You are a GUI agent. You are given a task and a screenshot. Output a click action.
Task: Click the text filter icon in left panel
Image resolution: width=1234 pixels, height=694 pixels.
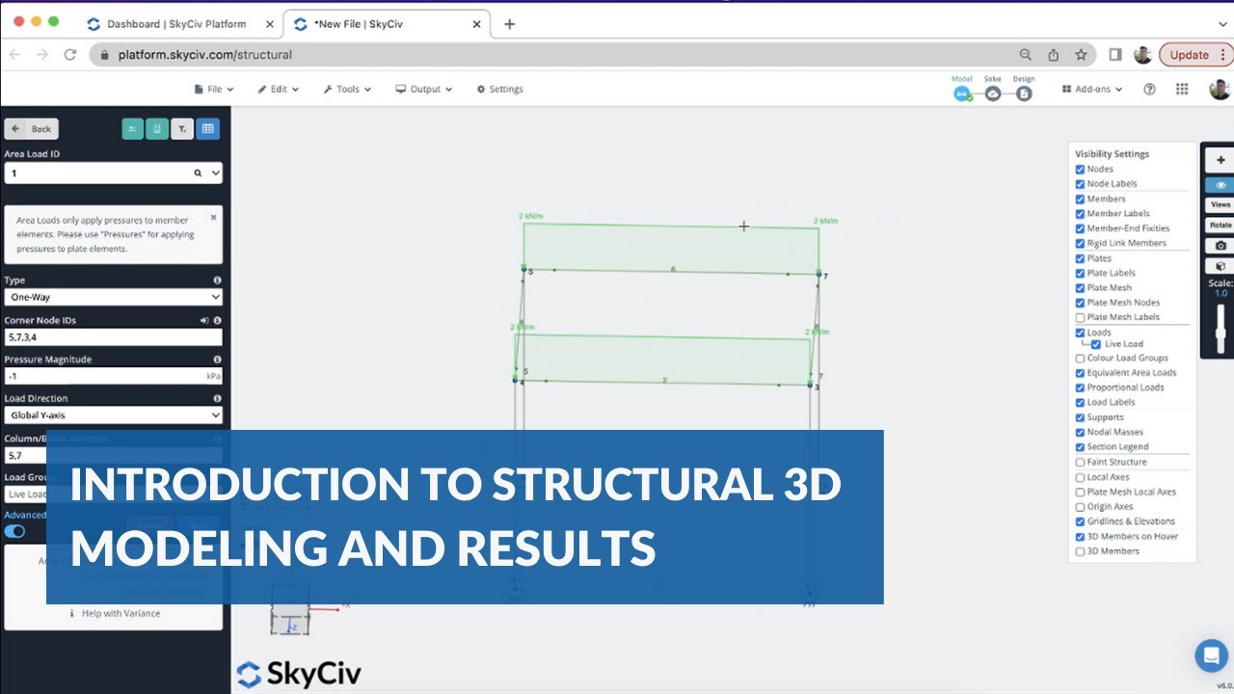pos(182,128)
